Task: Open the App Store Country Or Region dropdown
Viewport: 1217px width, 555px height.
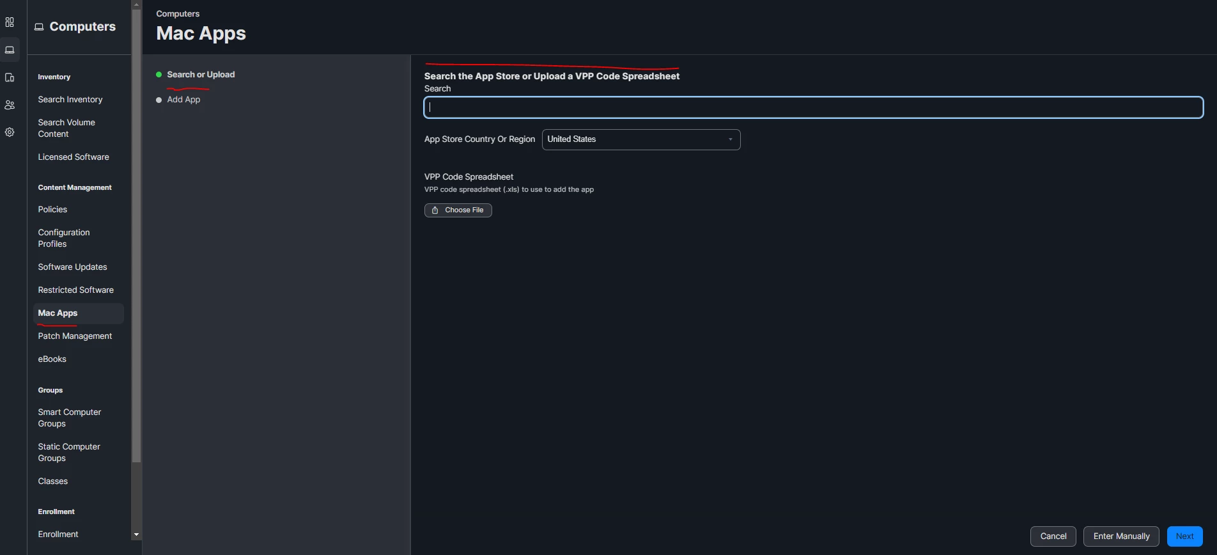Action: click(641, 139)
